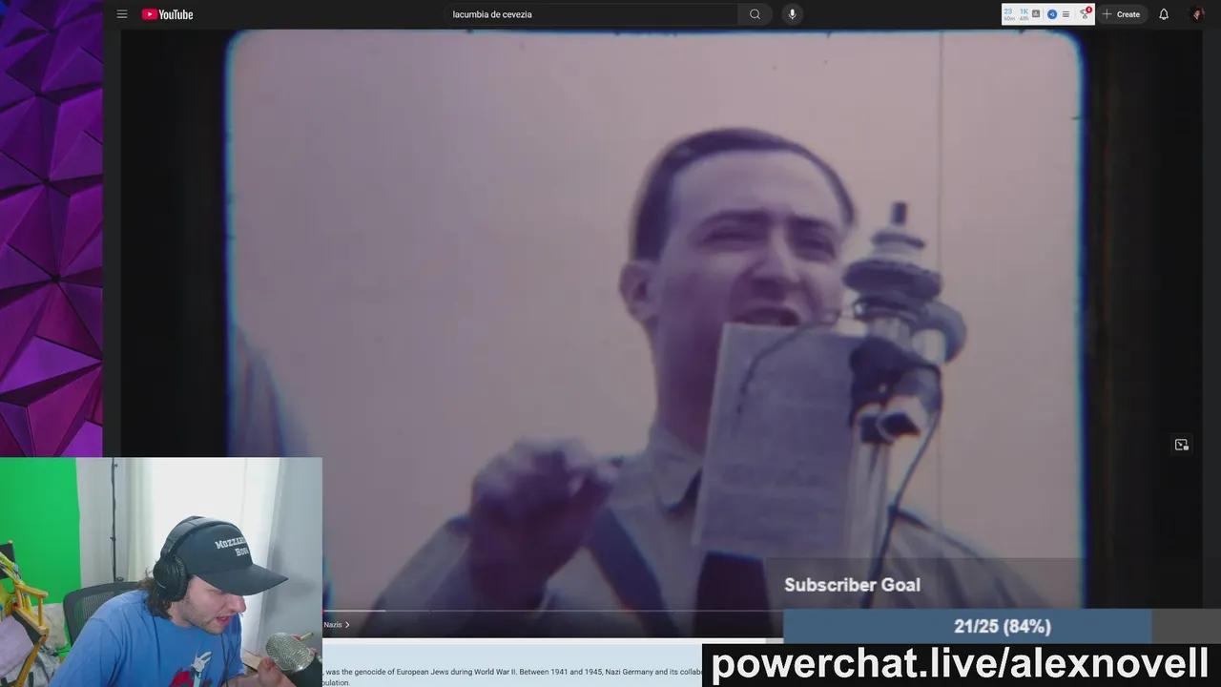This screenshot has height=687, width=1221.
Task: Click the blue circular extension icon
Action: (1052, 14)
